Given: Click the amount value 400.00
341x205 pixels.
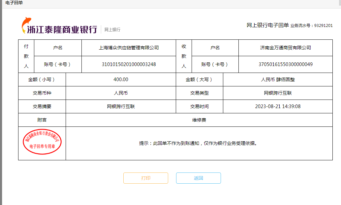Looking at the screenshot, I should pos(121,80).
